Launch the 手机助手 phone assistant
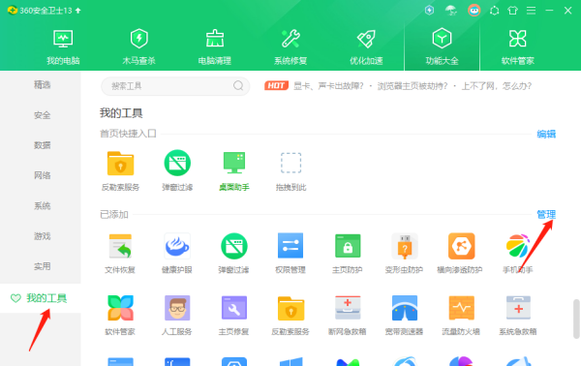 (x=518, y=254)
